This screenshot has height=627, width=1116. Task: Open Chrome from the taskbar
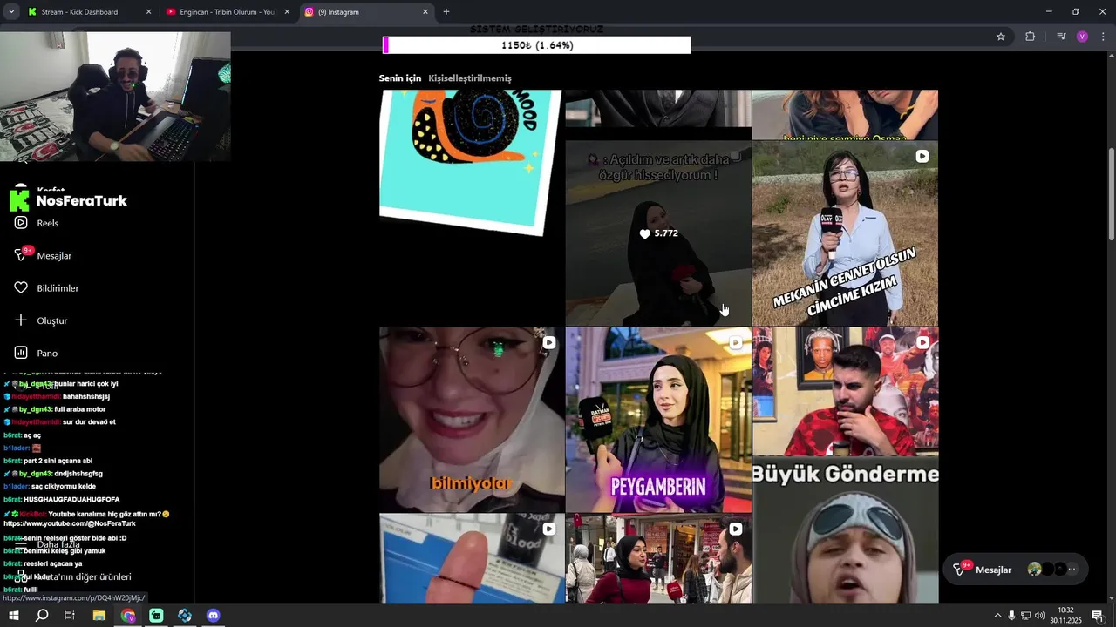coord(128,616)
